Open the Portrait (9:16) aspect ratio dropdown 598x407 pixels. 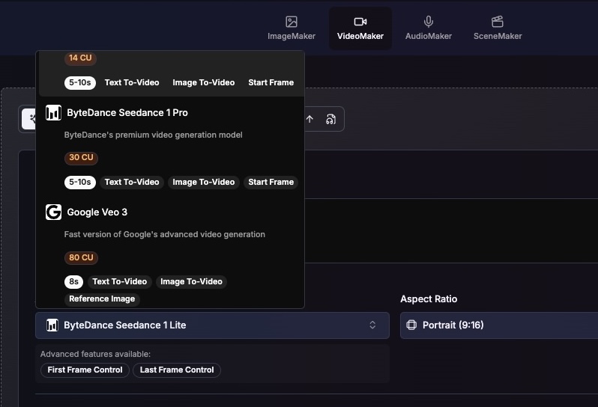click(x=499, y=325)
